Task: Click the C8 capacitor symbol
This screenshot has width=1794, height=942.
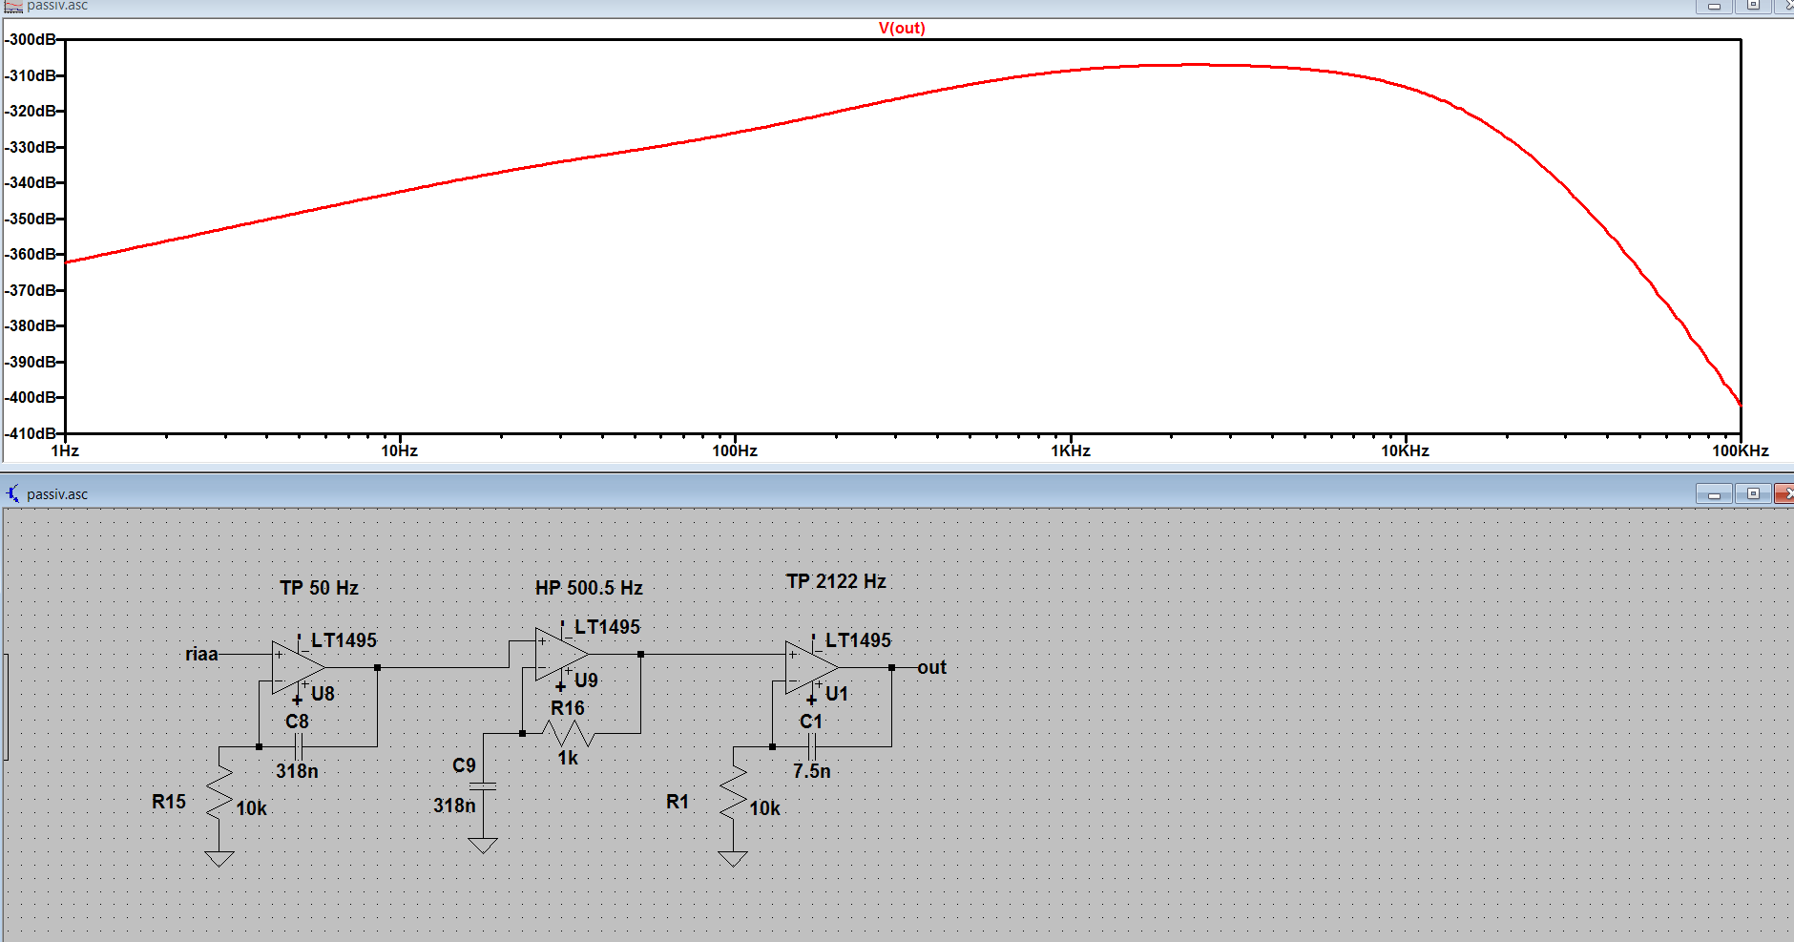Action: click(x=299, y=746)
